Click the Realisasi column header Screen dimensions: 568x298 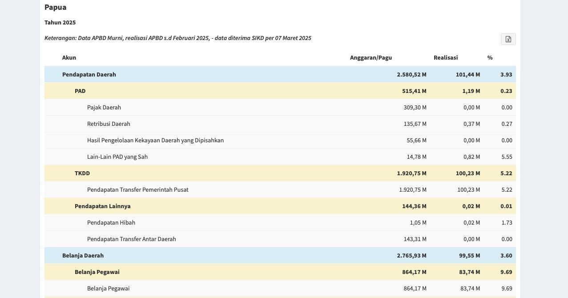[x=446, y=57]
